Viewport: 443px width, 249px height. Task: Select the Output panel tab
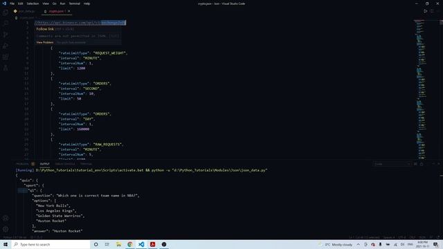click(x=44, y=164)
